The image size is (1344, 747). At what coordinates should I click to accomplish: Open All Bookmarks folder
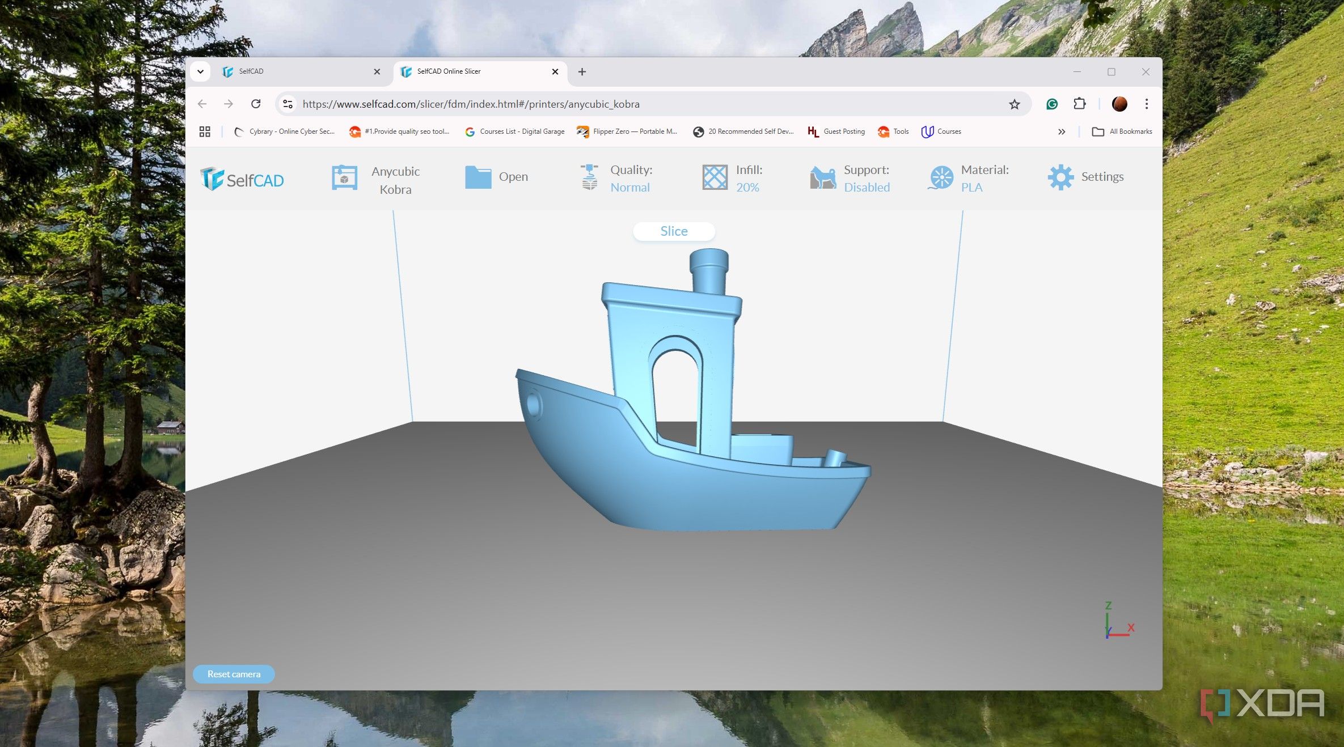pos(1122,131)
